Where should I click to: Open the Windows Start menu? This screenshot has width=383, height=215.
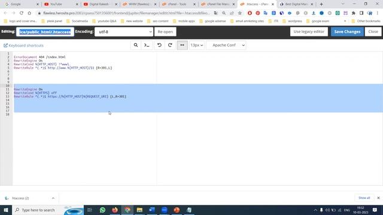6,210
